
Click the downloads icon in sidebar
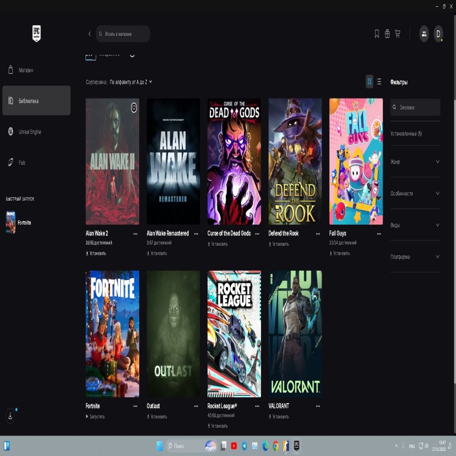click(10, 416)
